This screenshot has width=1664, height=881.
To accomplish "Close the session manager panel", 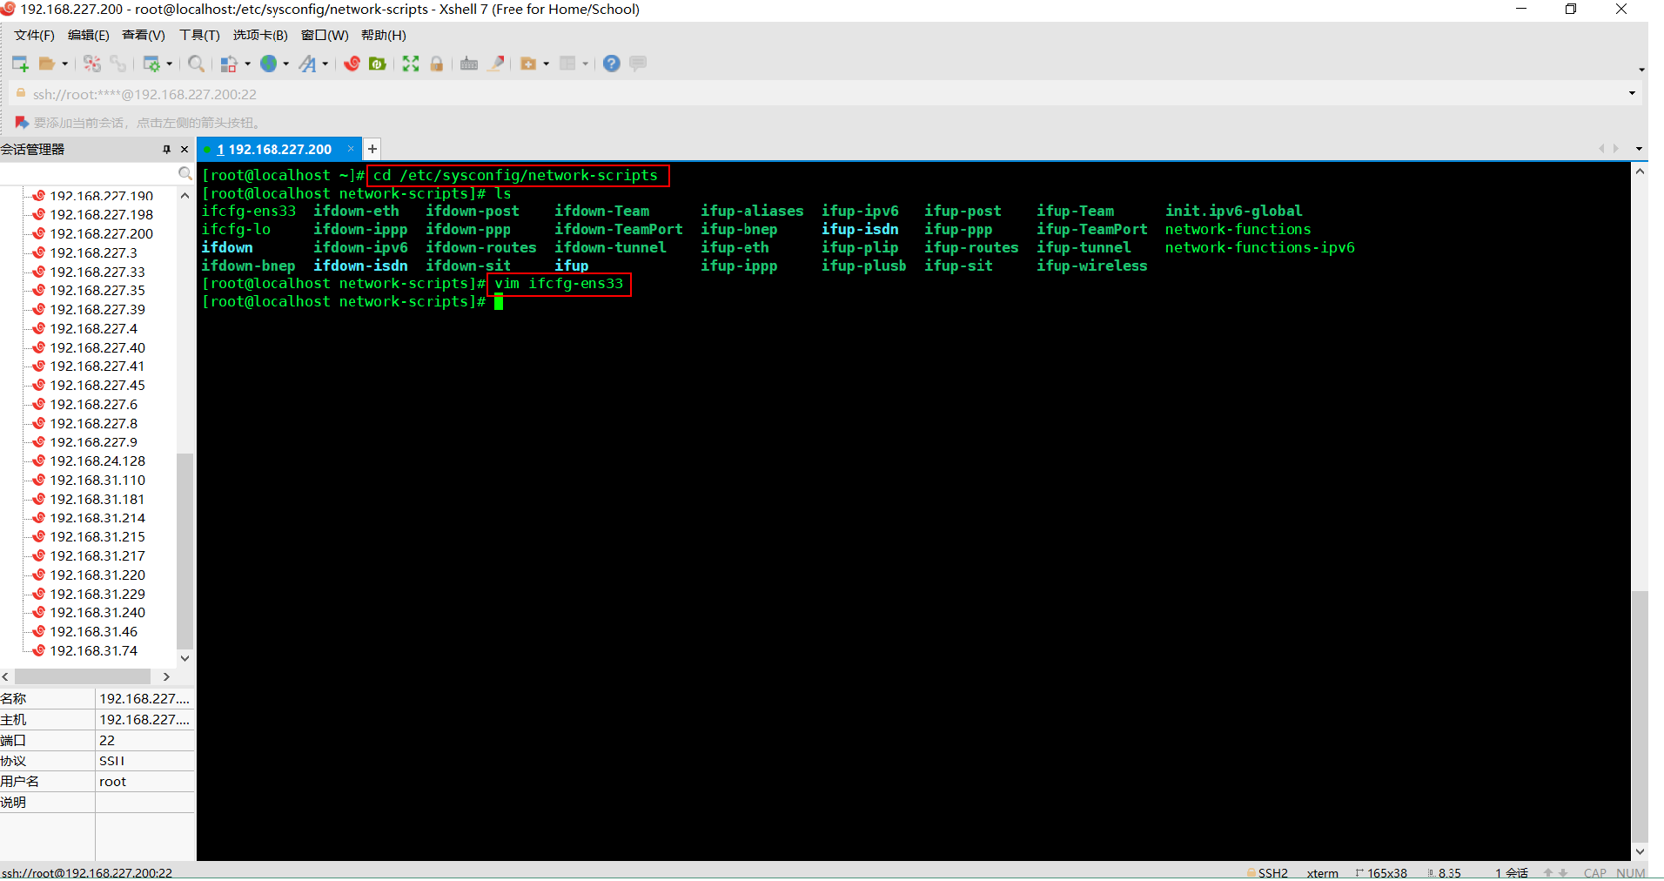I will tap(185, 150).
